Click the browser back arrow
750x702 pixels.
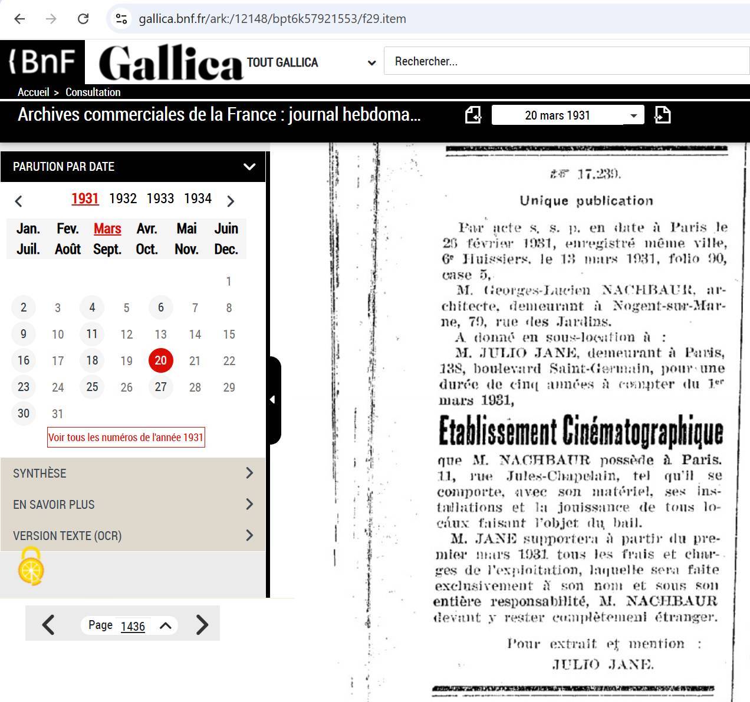click(x=19, y=19)
